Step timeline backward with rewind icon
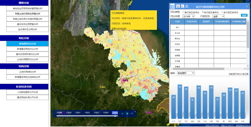This screenshot has height=127, width=251. [122, 113]
